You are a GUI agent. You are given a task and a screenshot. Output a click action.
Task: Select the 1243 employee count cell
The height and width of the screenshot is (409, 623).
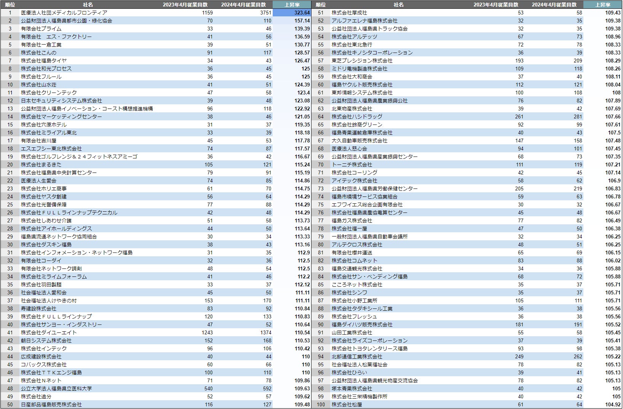tap(208, 332)
